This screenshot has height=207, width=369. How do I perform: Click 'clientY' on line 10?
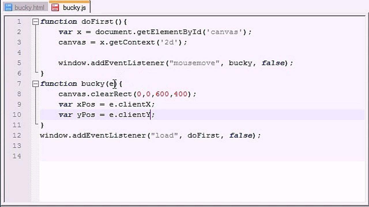(x=134, y=115)
